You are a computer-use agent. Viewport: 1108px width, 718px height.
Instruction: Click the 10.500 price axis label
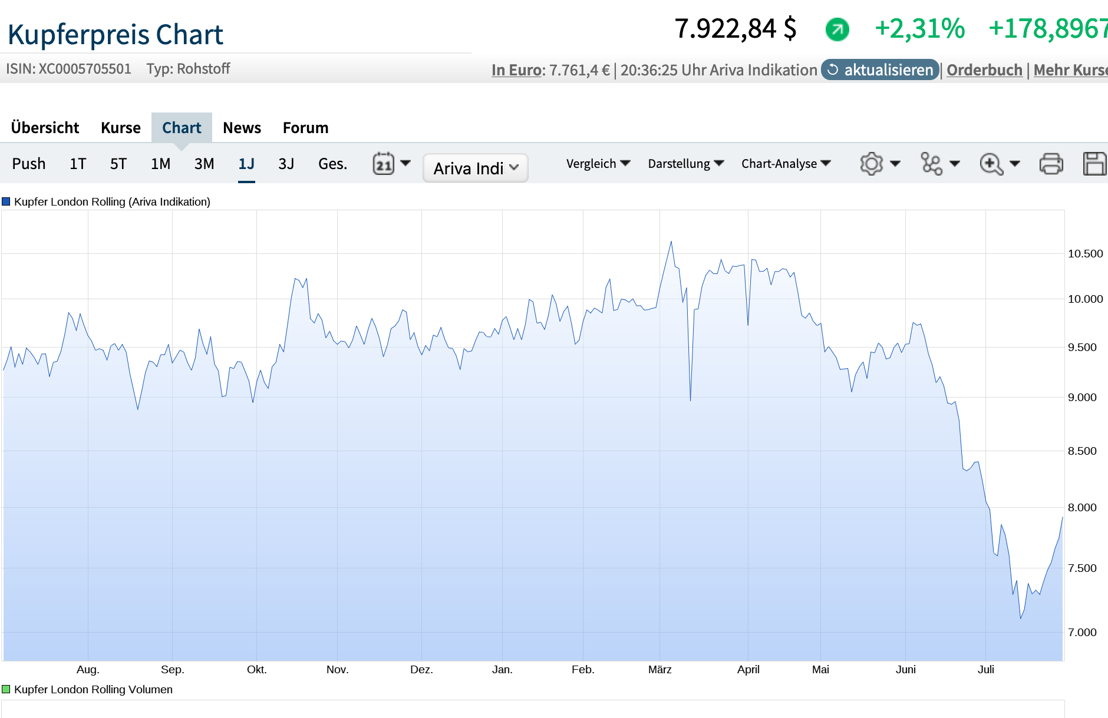pyautogui.click(x=1085, y=253)
